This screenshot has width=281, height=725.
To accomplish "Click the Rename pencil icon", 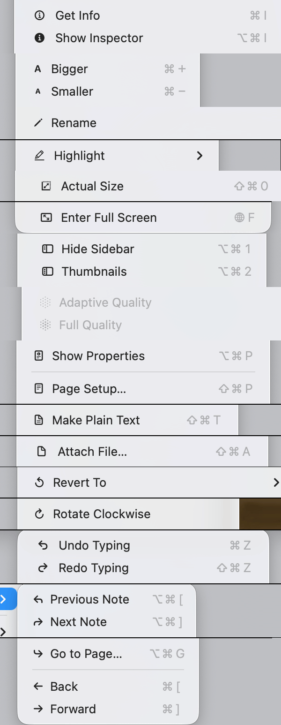I will [x=38, y=123].
